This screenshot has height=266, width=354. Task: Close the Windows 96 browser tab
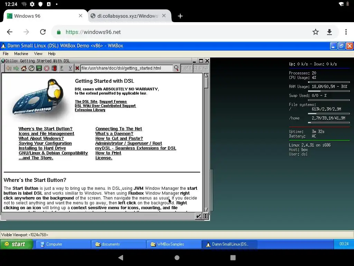point(81,16)
